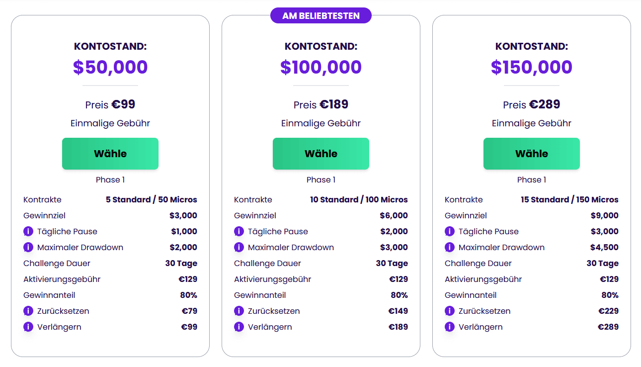Open Verlängern info icon in $150,000 plan

(x=450, y=327)
